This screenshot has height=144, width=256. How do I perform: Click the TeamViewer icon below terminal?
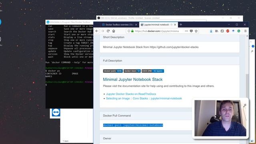(x=56, y=112)
